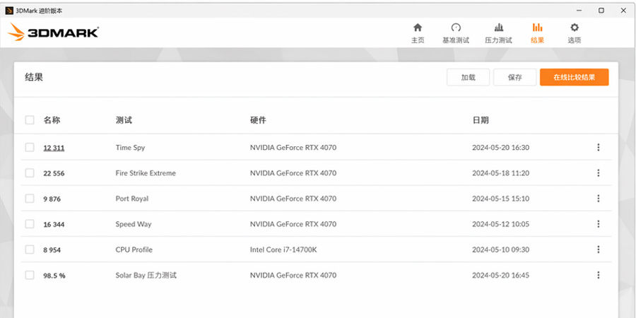The height and width of the screenshot is (318, 636).
Task: Sort by the 测试 column header
Action: coord(124,120)
